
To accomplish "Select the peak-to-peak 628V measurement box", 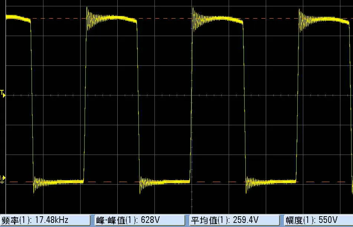I will tap(140, 220).
